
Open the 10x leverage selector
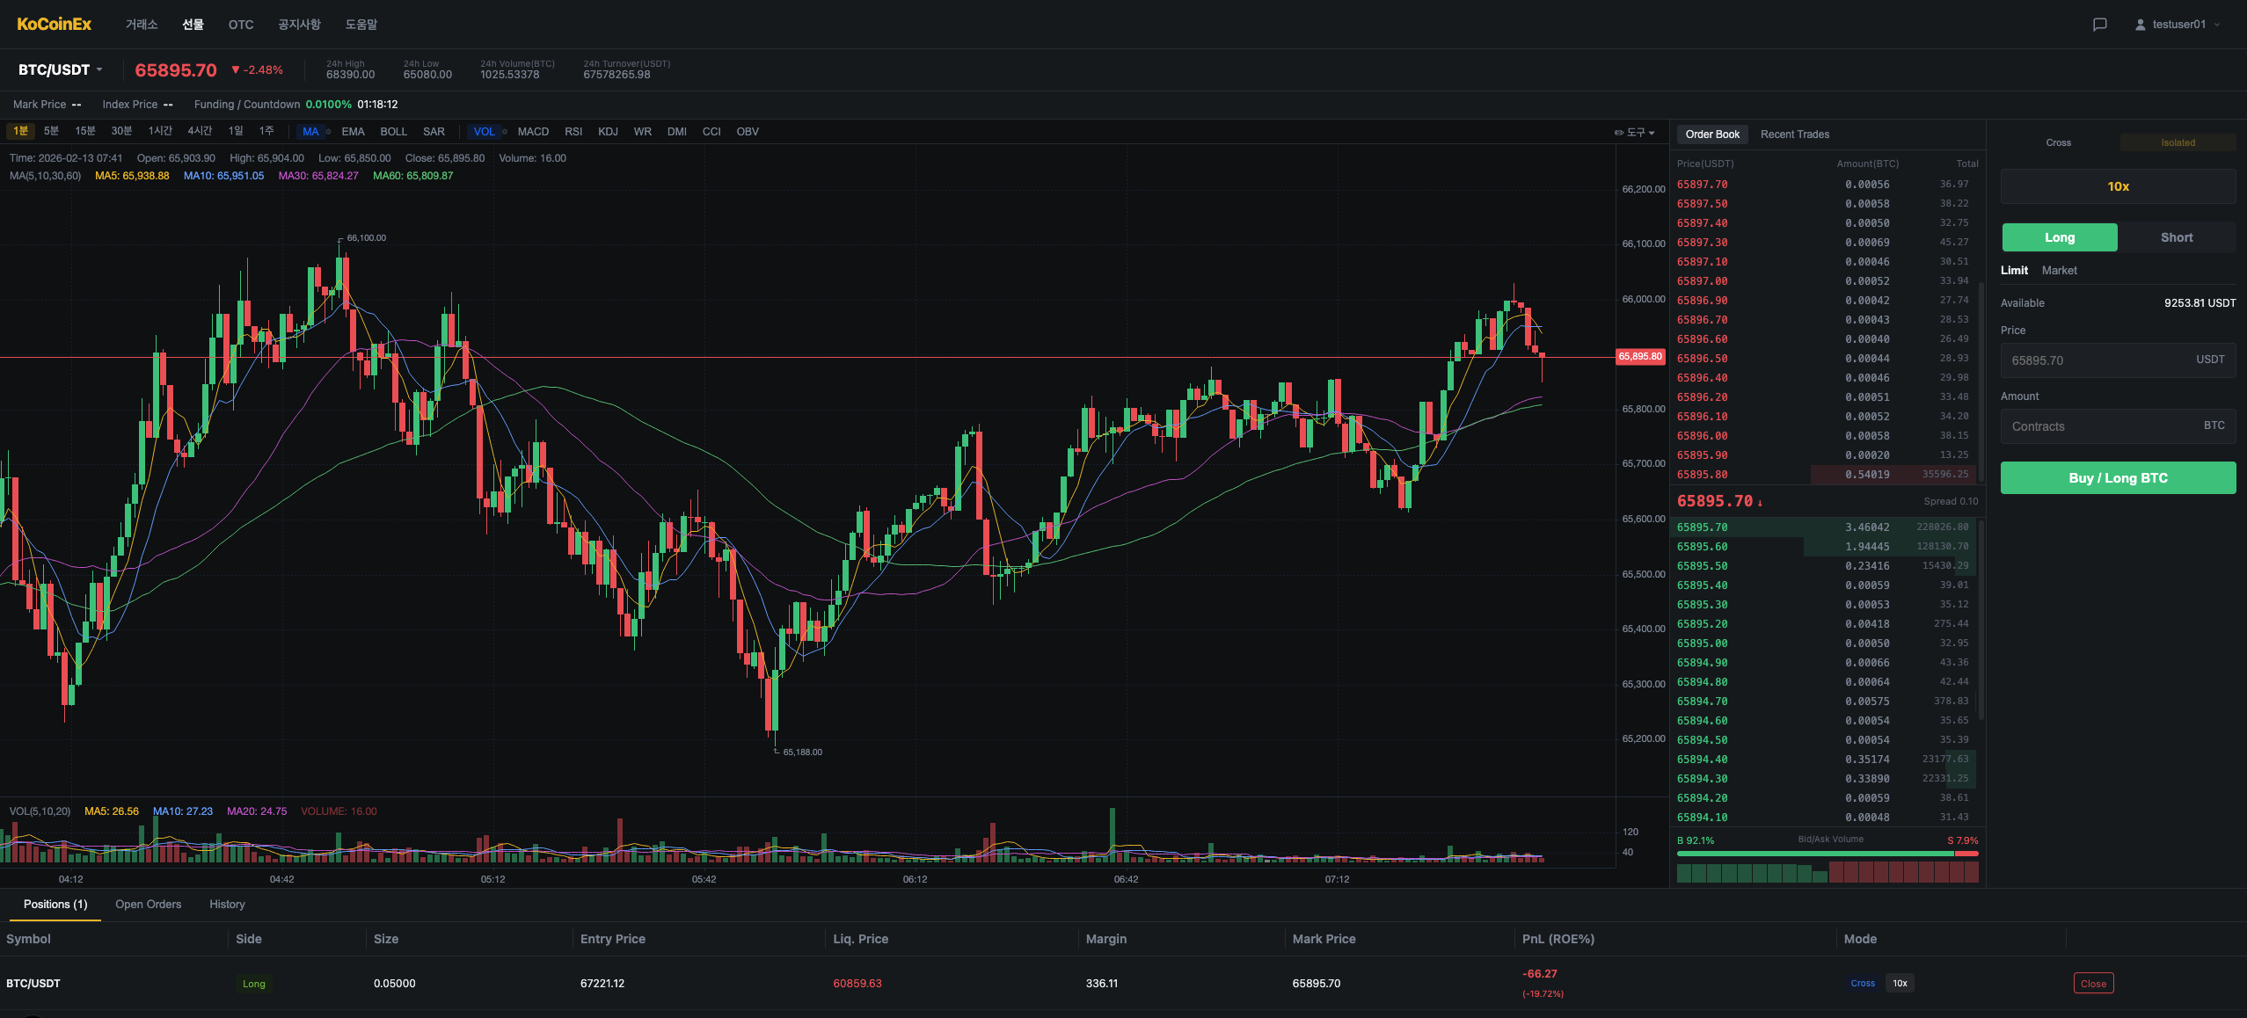pos(2118,186)
